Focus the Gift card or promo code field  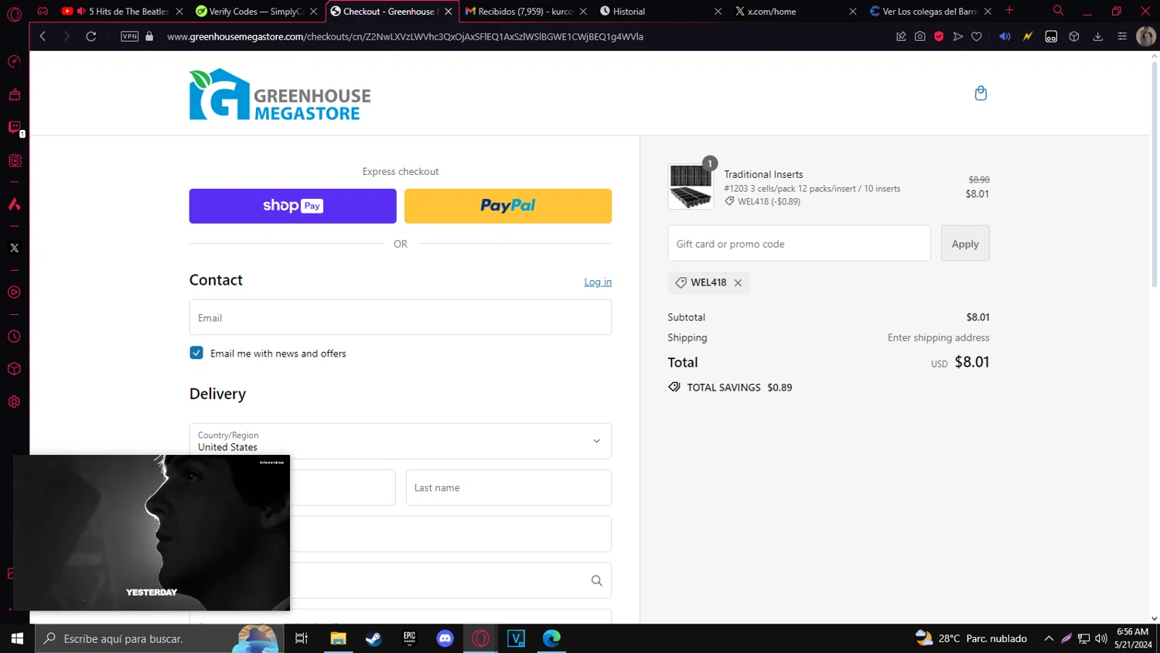799,244
